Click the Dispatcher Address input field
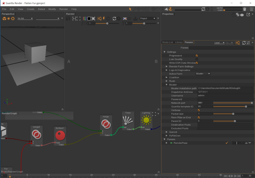255x178 pixels. click(x=225, y=92)
